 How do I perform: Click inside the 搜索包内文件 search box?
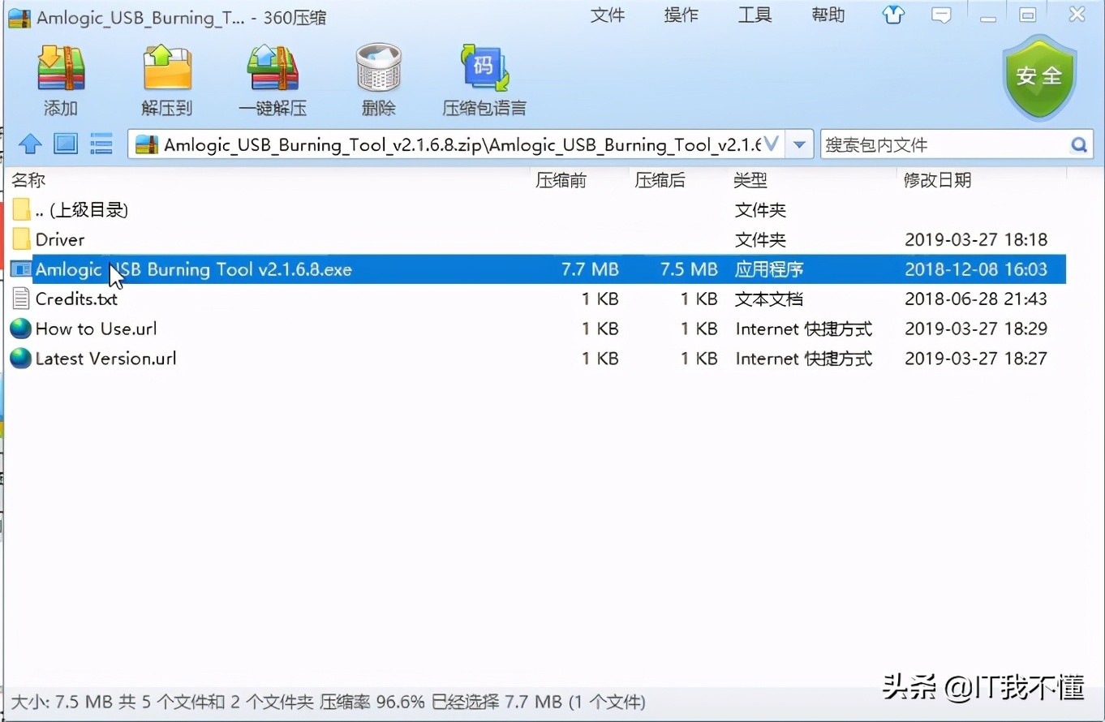pos(933,144)
